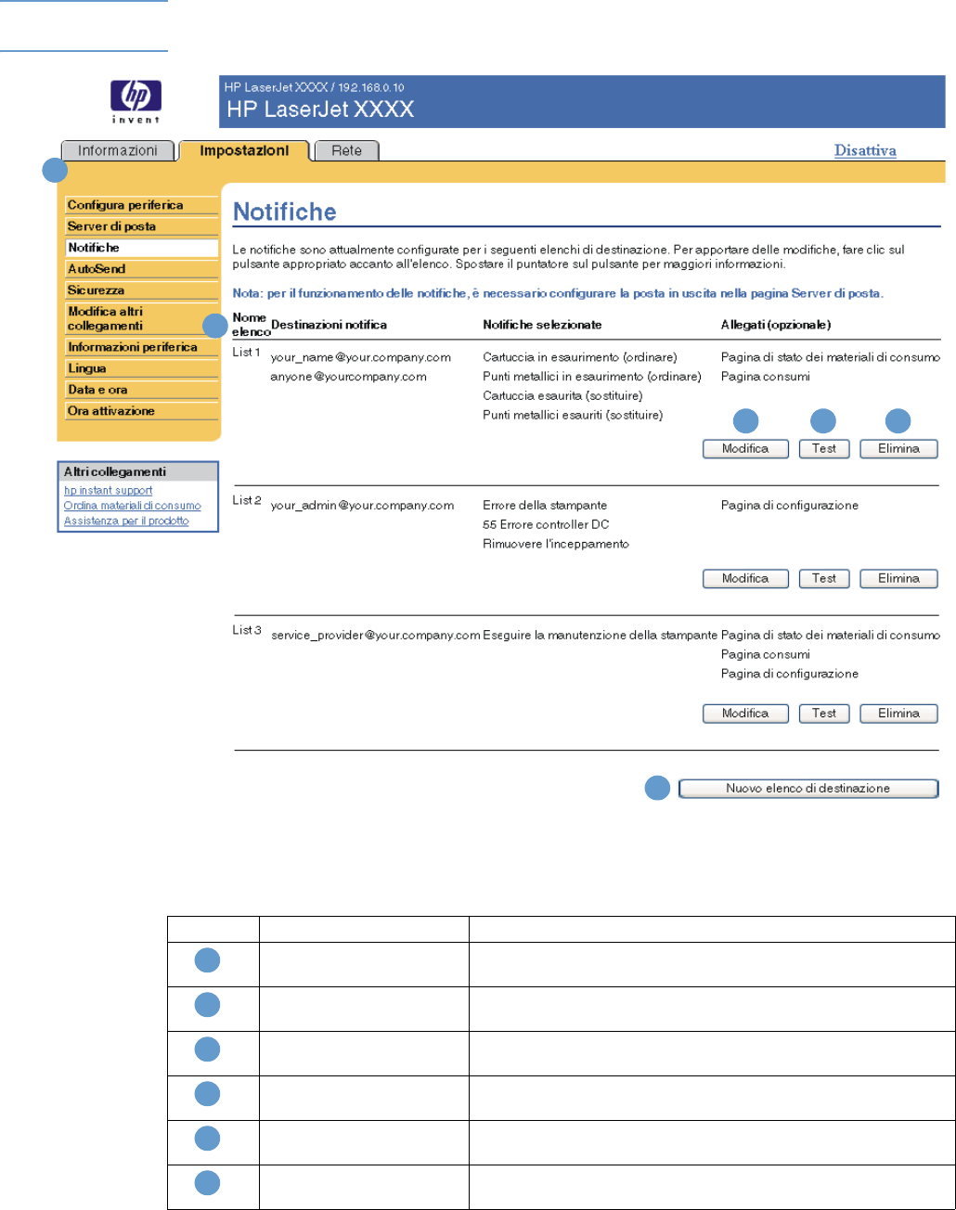The image size is (956, 1210).
Task: Switch to the Rete tab
Action: (346, 150)
